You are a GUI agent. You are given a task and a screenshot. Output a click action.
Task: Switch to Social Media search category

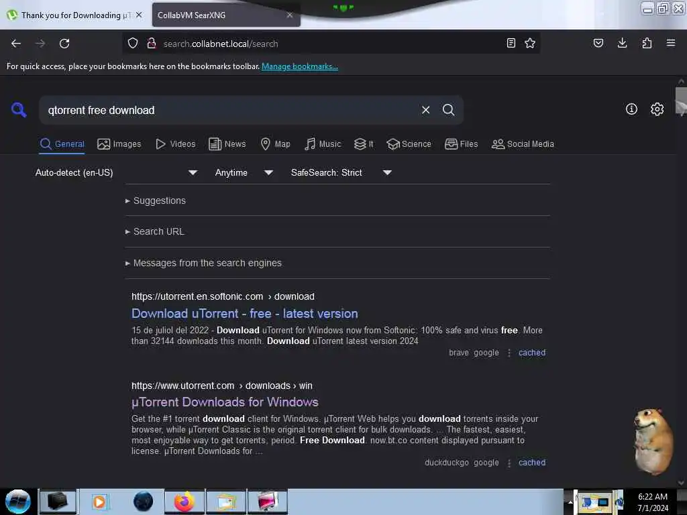point(523,144)
